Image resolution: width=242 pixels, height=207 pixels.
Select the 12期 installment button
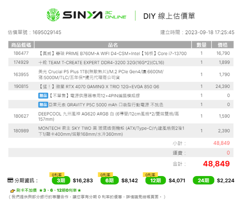point(156,180)
